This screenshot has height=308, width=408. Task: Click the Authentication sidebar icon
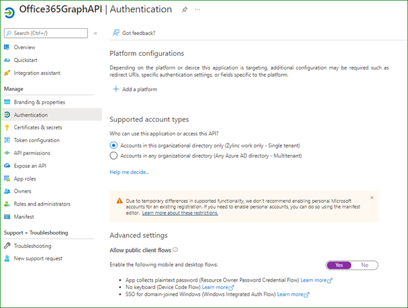click(7, 115)
